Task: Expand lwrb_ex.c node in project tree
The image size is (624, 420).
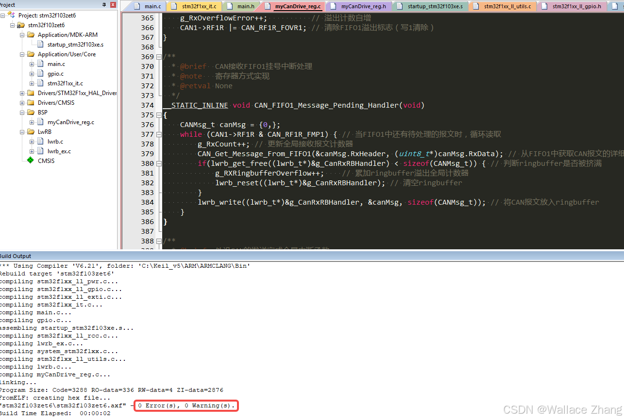Action: click(32, 151)
